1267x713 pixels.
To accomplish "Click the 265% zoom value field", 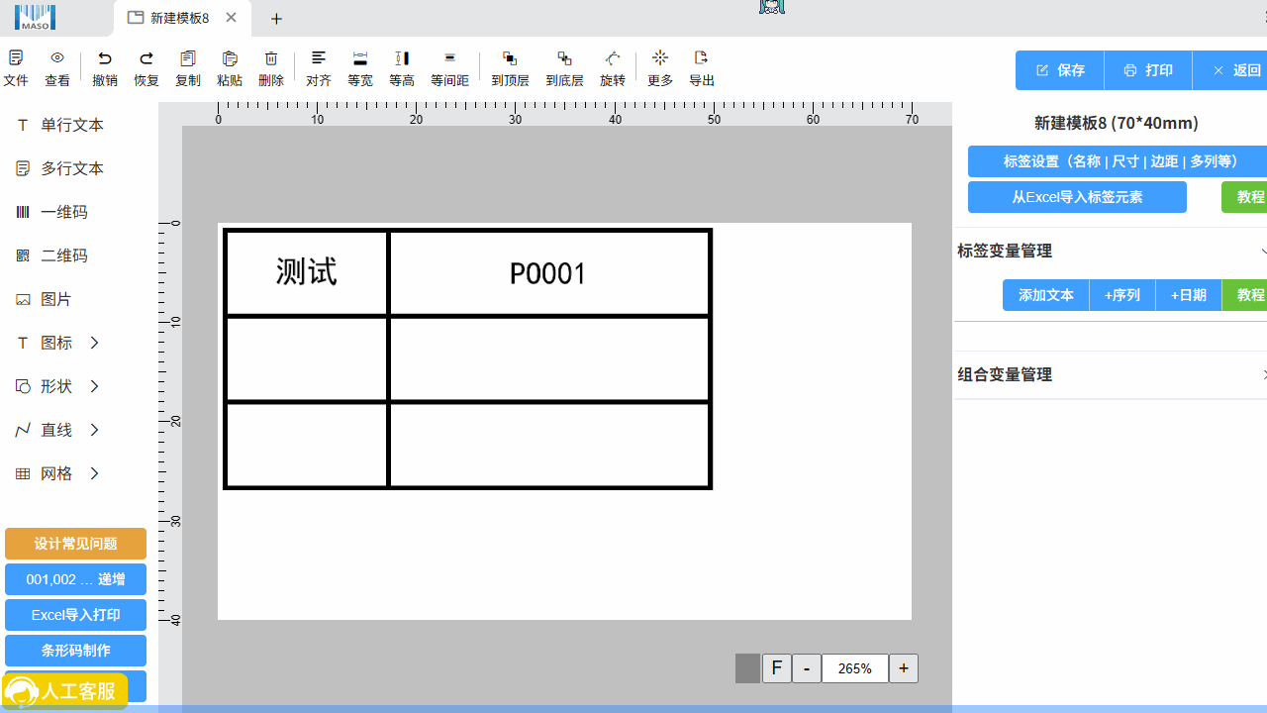I will [854, 667].
